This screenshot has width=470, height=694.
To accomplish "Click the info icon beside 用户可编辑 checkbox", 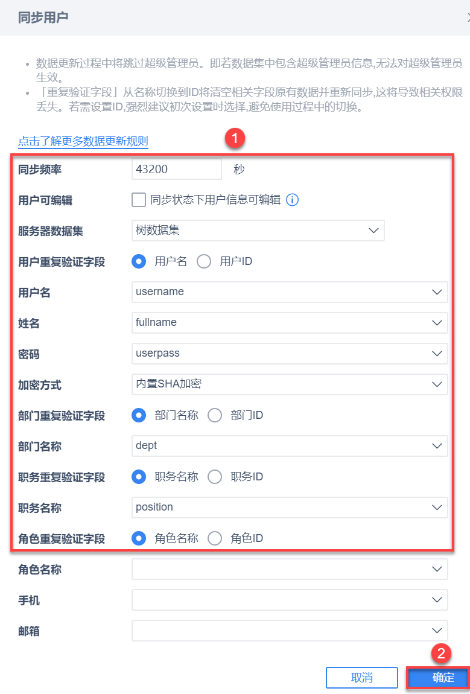I will pyautogui.click(x=292, y=200).
